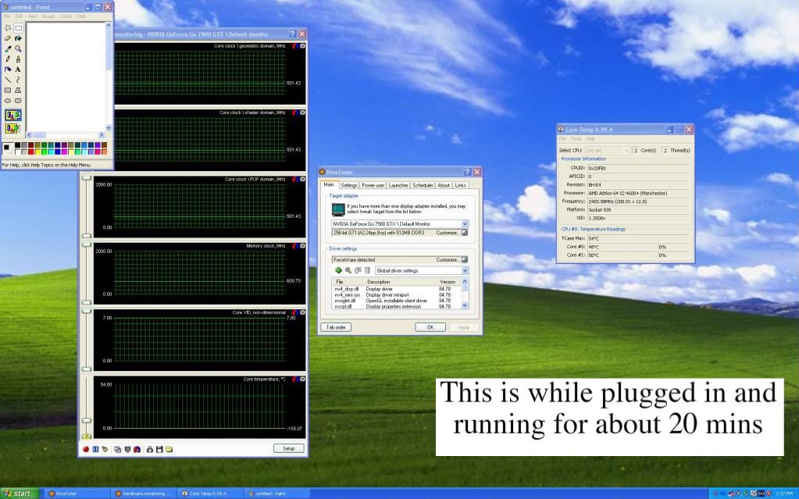Open the Scheduler tab in RivaTuner
This screenshot has width=799, height=499.
pyautogui.click(x=423, y=185)
